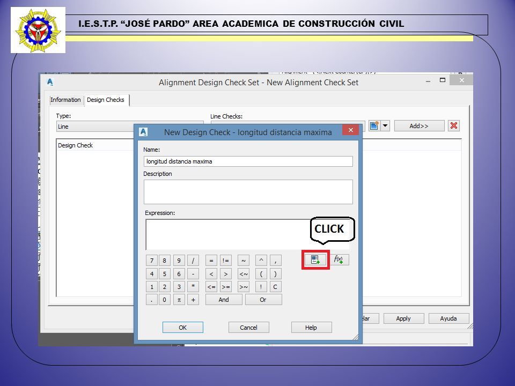515x386 pixels.
Task: Click keypad button 2
Action: coord(165,286)
